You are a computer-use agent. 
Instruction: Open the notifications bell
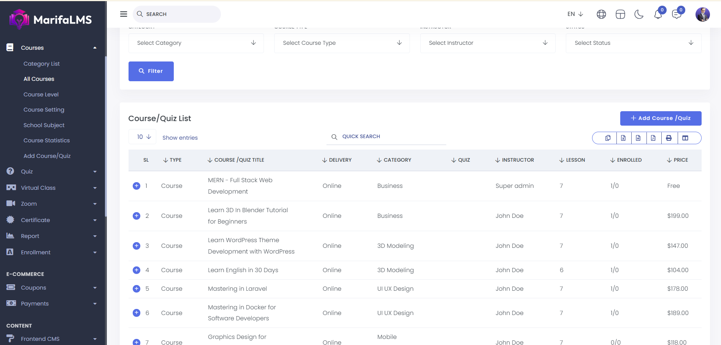point(658,14)
